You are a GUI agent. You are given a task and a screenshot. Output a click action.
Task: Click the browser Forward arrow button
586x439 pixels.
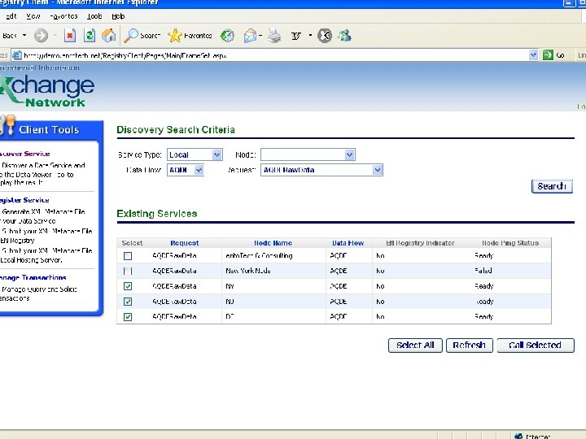[41, 35]
